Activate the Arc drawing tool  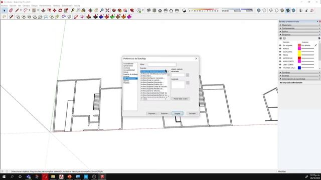click(x=25, y=10)
